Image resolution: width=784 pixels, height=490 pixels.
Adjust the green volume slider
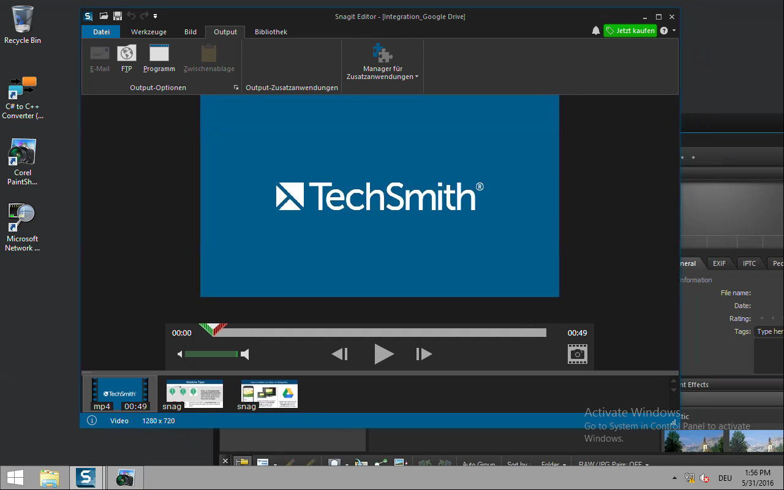pos(211,354)
